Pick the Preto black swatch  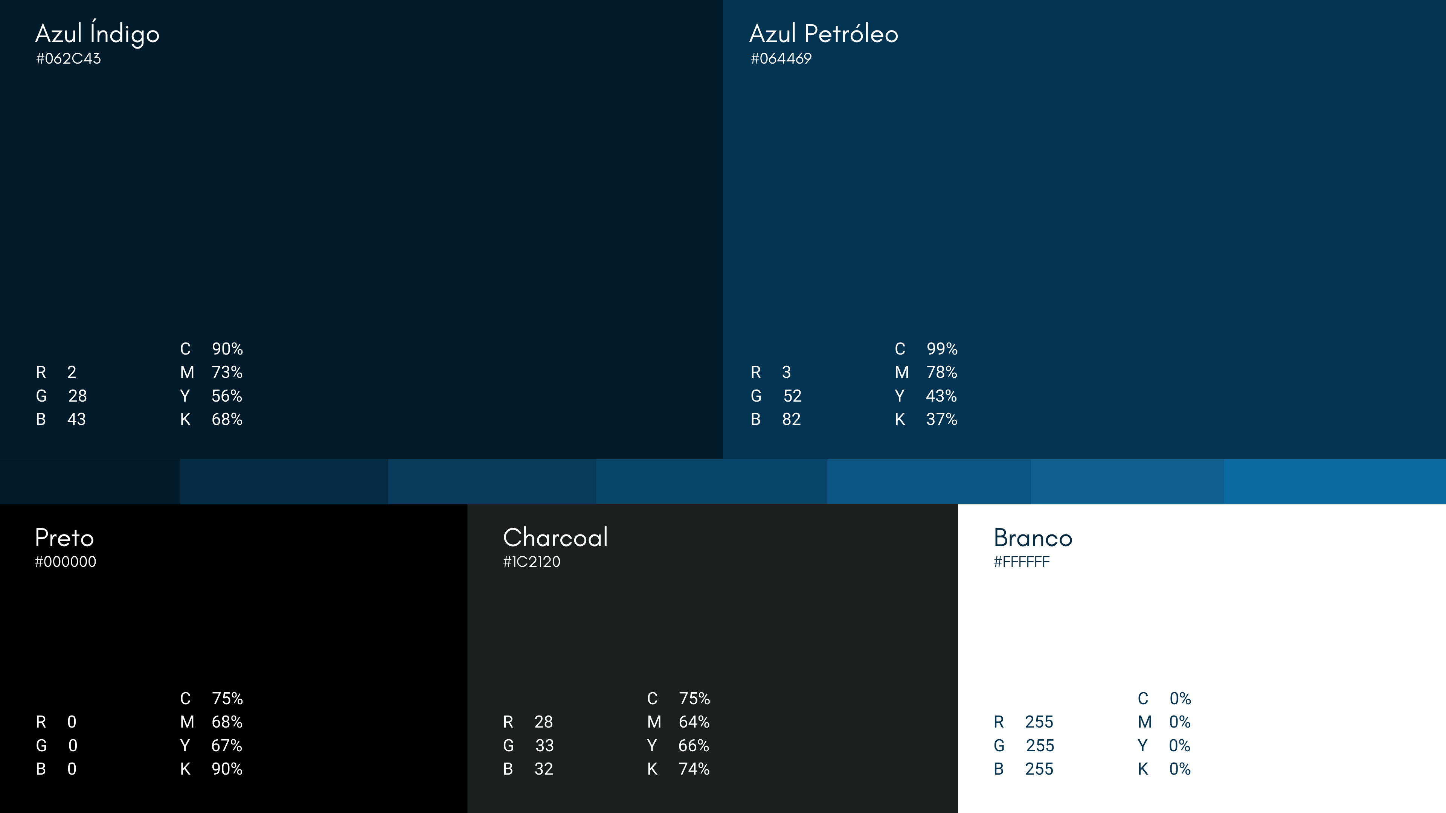click(x=233, y=659)
